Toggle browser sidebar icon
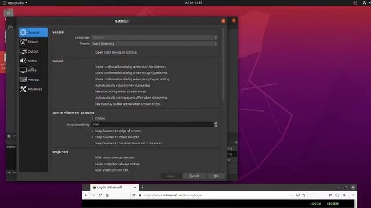The width and height of the screenshot is (371, 208). (x=337, y=195)
